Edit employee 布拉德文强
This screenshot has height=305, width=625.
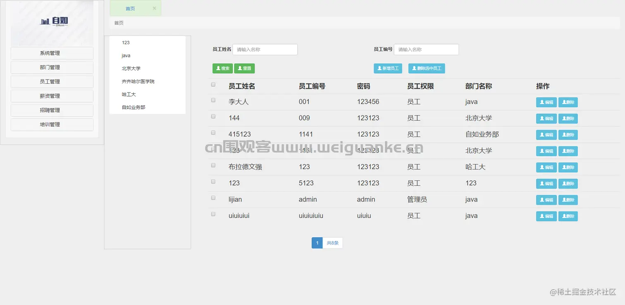tap(546, 168)
